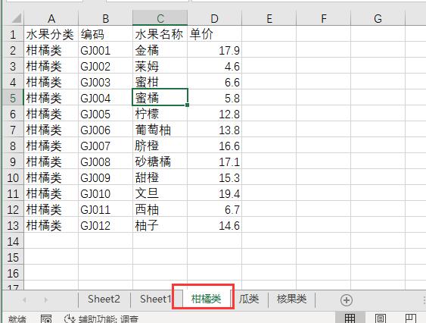Click the 水果分类 header cell
Image resolution: width=426 pixels, height=323 pixels.
[x=51, y=34]
